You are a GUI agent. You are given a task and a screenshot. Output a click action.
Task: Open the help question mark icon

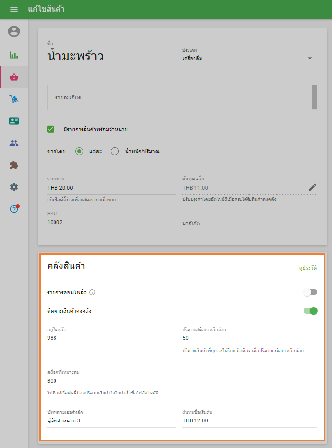point(14,209)
